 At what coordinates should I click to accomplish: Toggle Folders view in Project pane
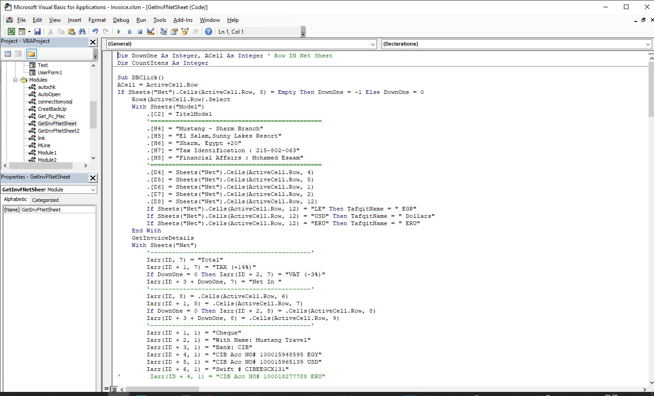click(31, 54)
